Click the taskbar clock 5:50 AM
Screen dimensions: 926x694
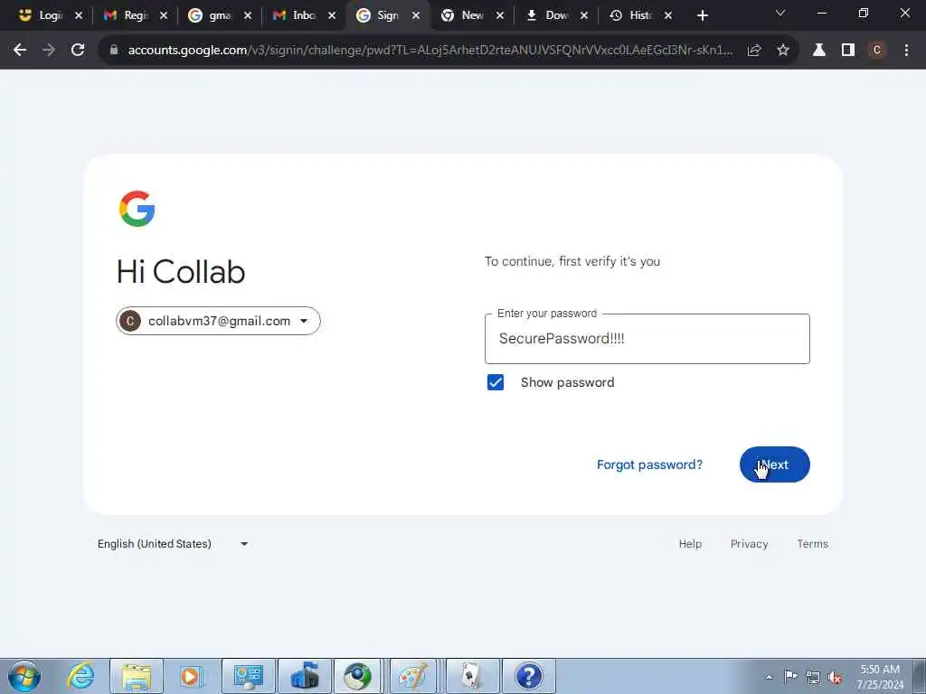tap(880, 670)
